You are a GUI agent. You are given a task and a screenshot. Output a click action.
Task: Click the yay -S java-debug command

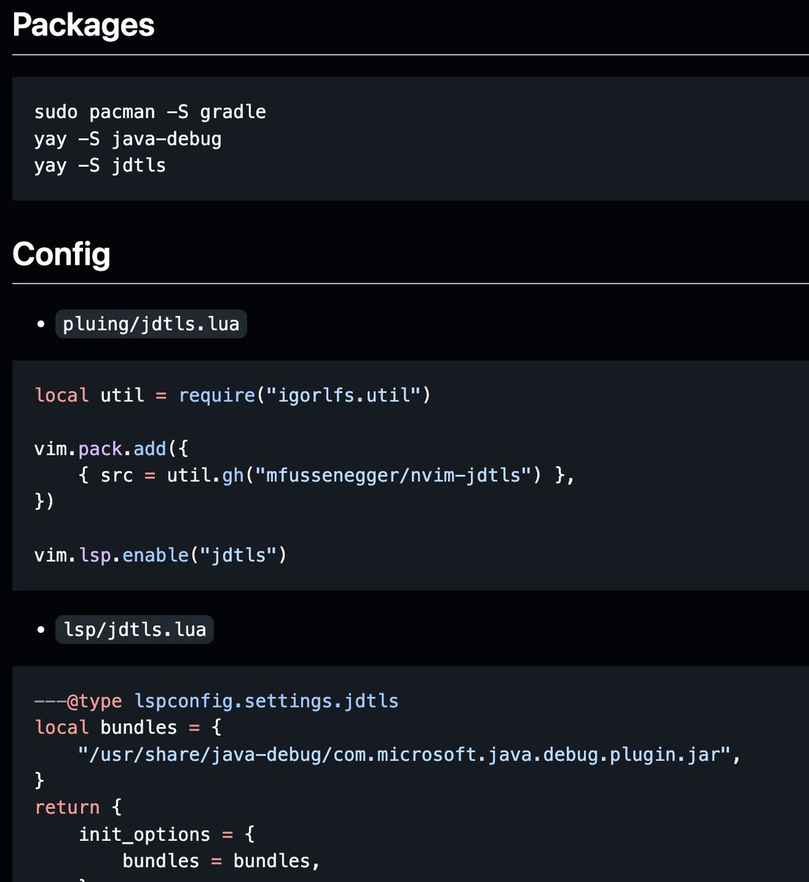pos(128,139)
